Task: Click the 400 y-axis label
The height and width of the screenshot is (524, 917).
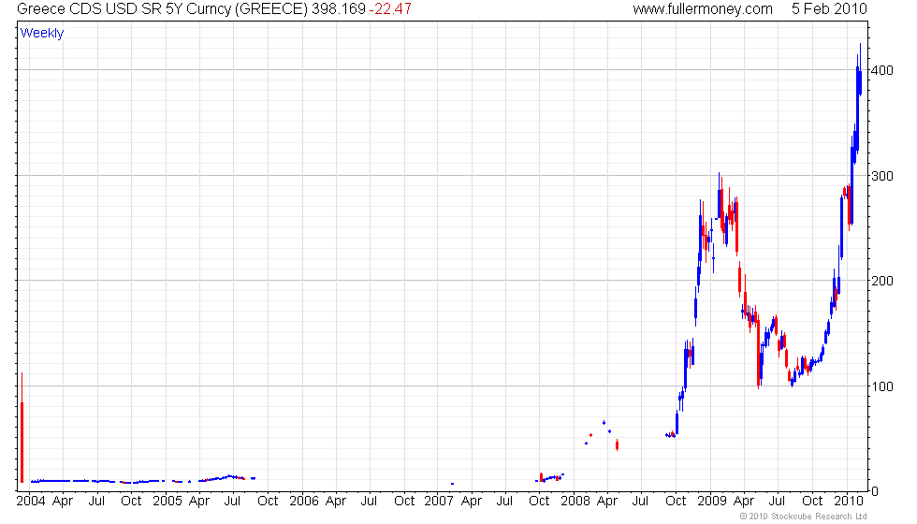Action: pyautogui.click(x=881, y=70)
